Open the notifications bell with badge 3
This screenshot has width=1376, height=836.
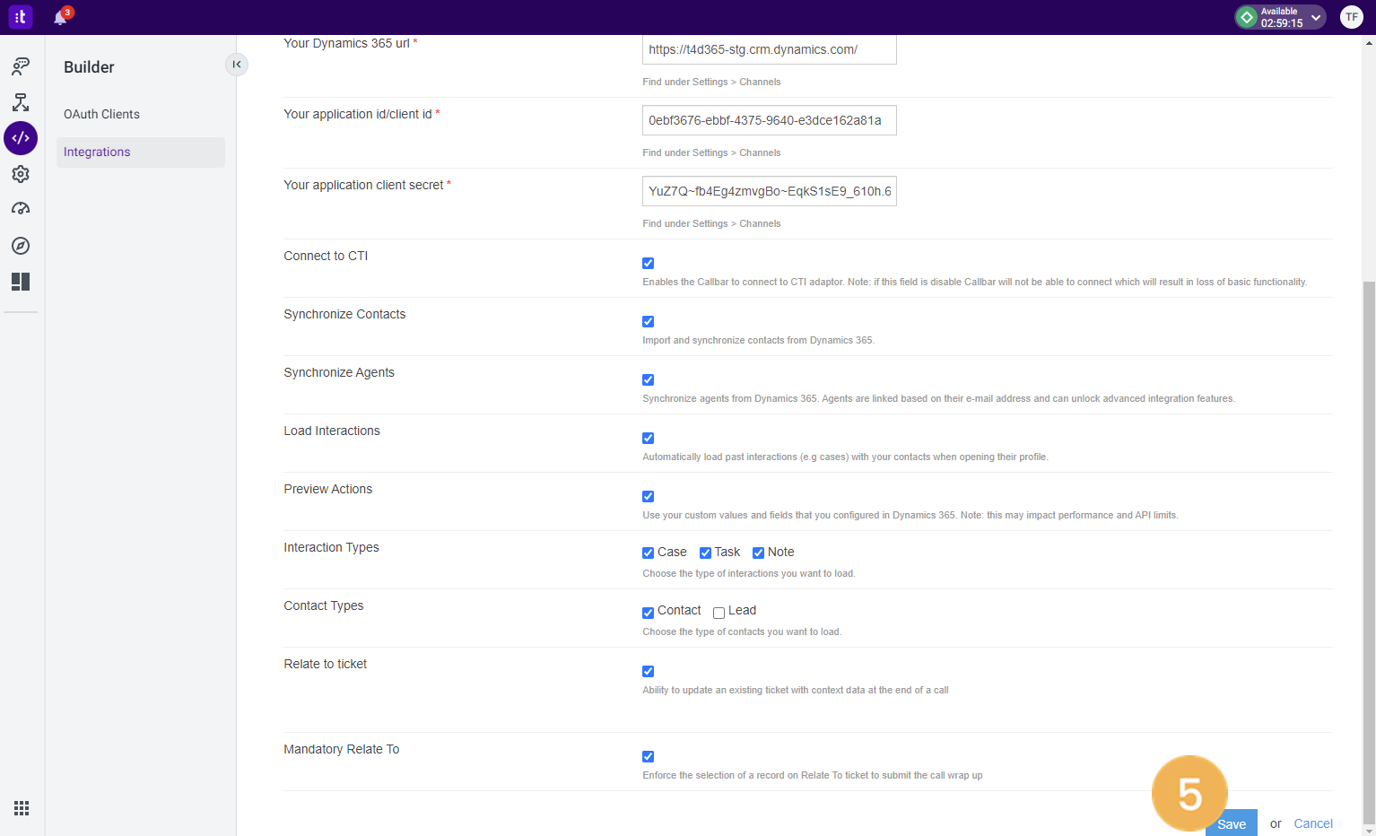58,16
